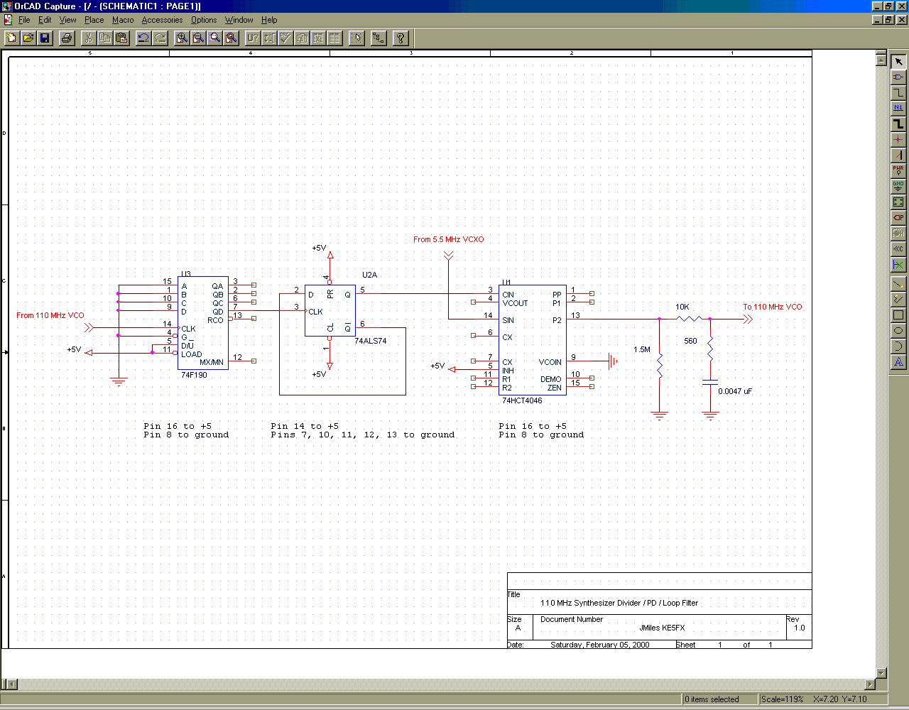Click the Cut scissors icon
The width and height of the screenshot is (909, 710).
tap(89, 38)
